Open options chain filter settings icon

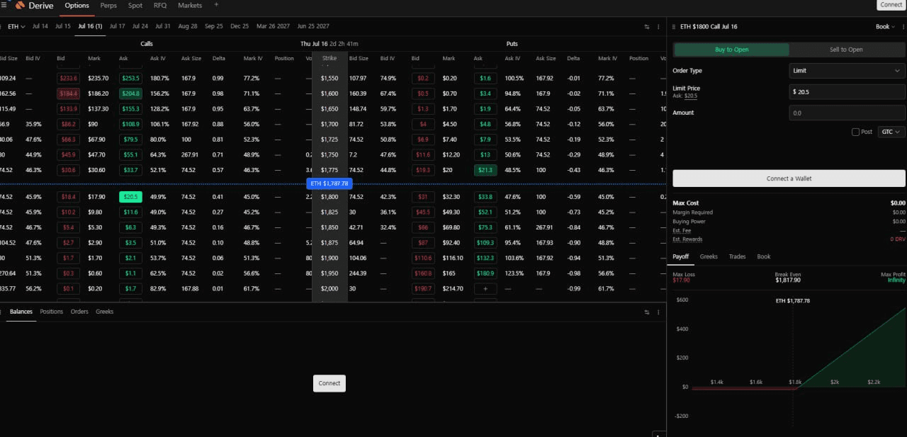point(647,26)
